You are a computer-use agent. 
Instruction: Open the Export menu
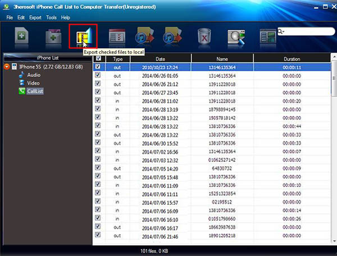(x=35, y=17)
